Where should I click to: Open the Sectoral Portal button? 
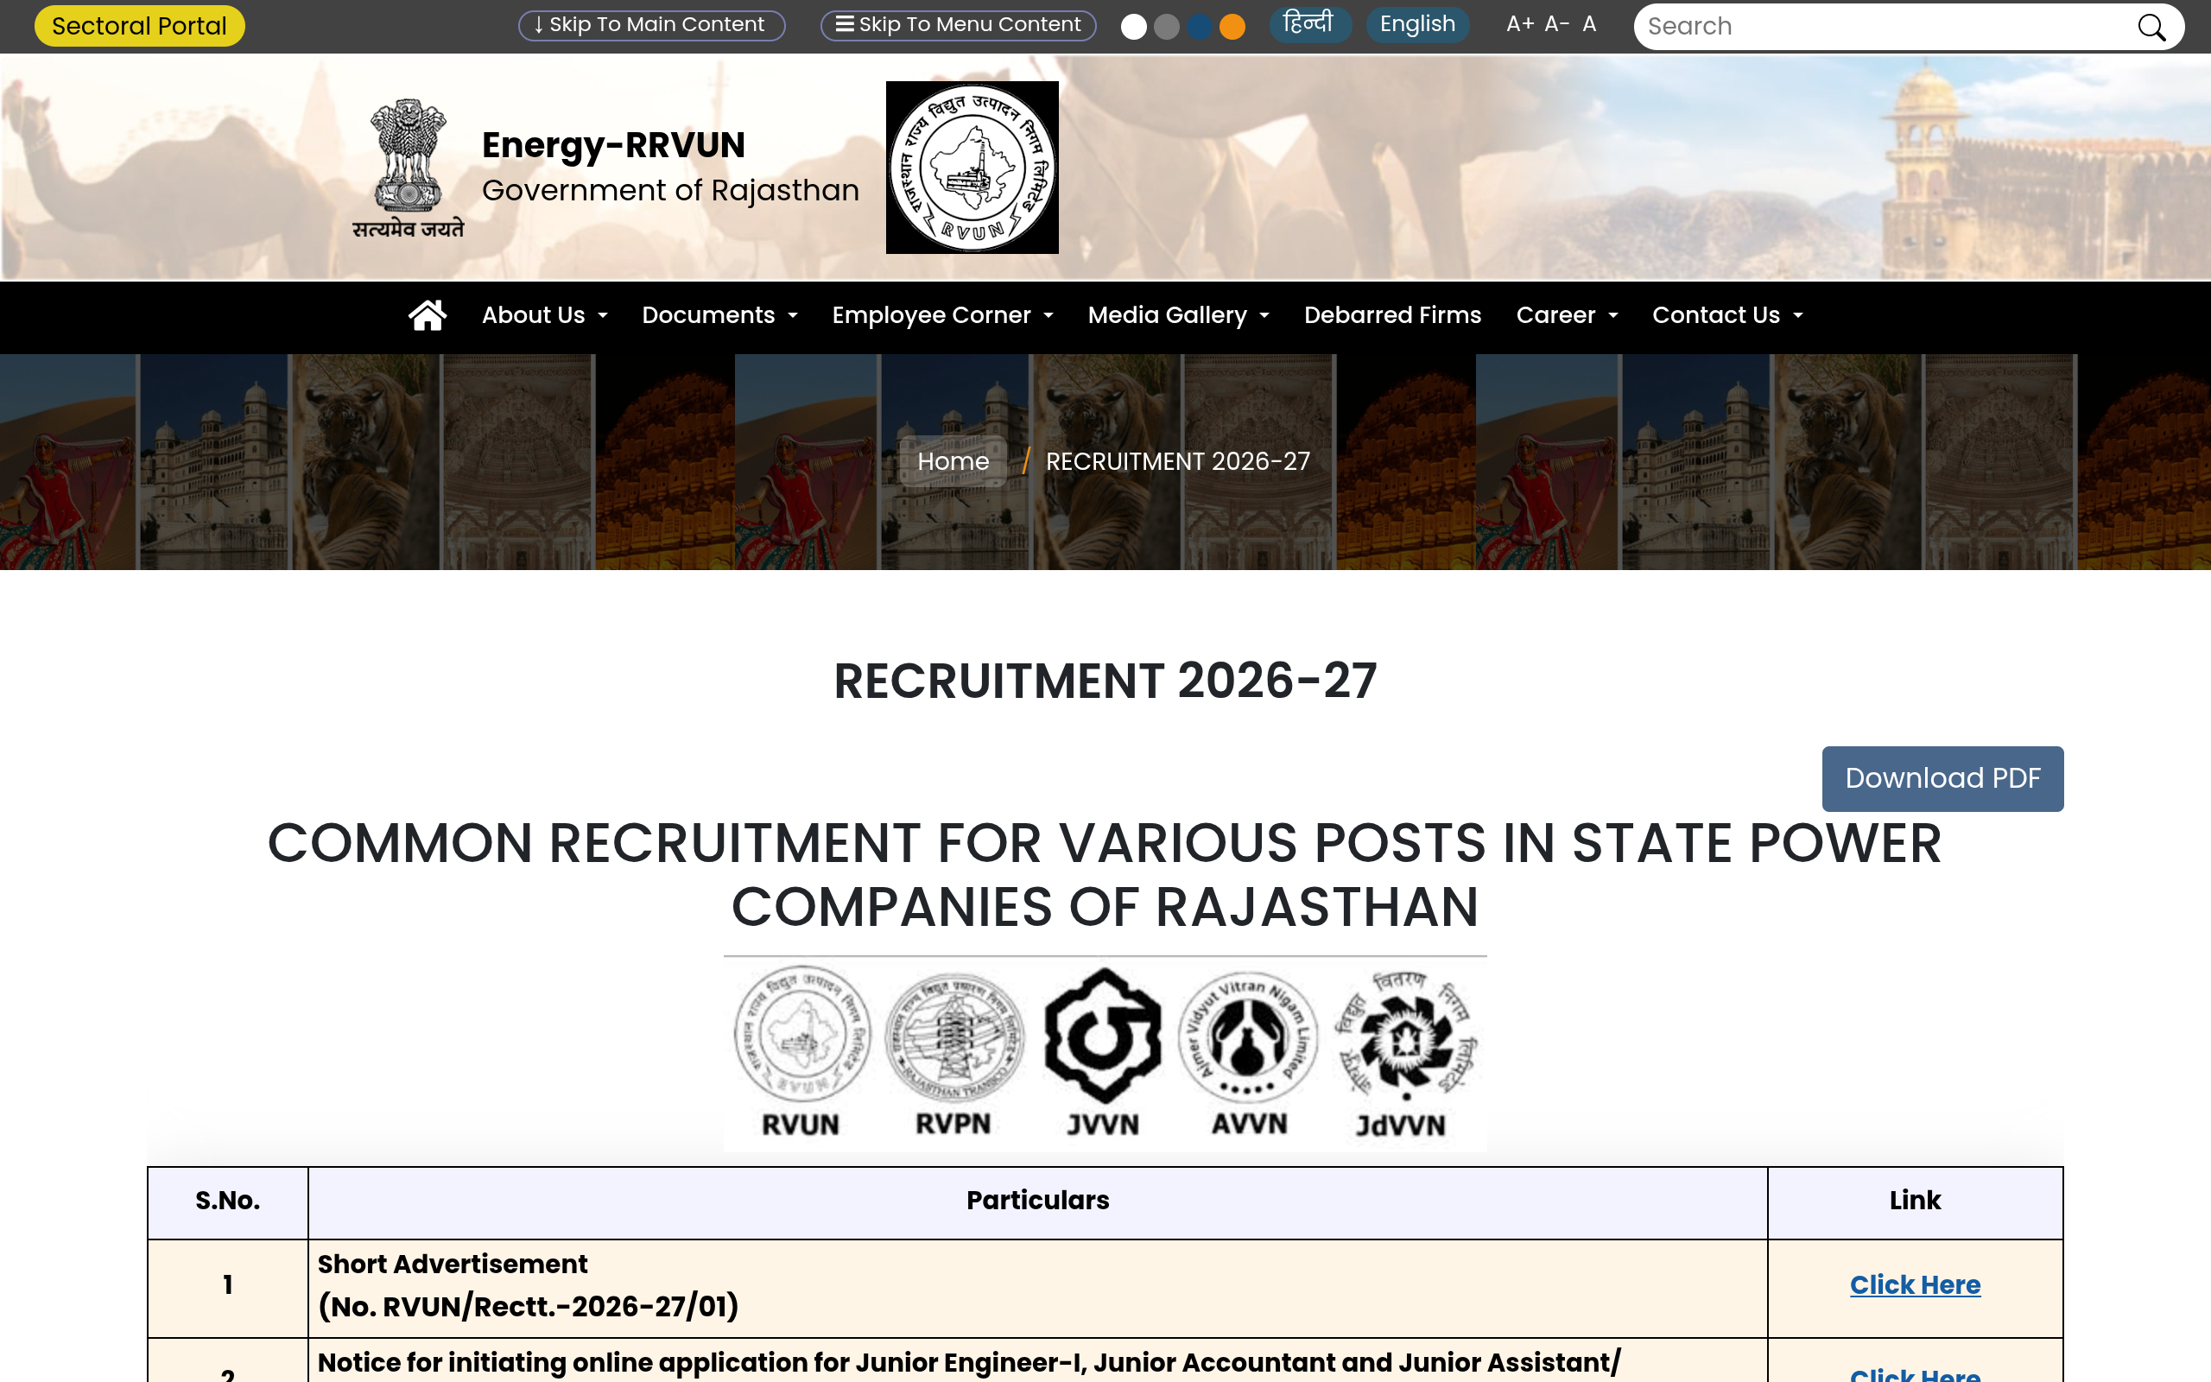point(140,26)
